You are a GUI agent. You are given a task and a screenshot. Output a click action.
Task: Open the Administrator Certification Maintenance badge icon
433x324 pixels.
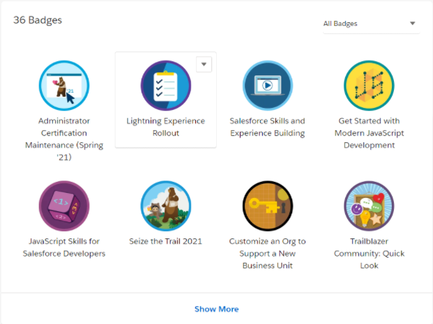coord(64,86)
